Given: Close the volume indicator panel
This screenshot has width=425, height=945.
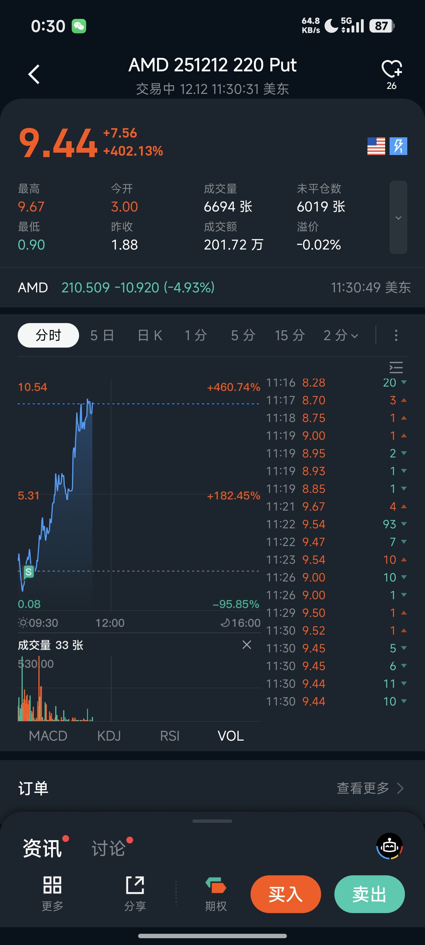Looking at the screenshot, I should pyautogui.click(x=247, y=645).
